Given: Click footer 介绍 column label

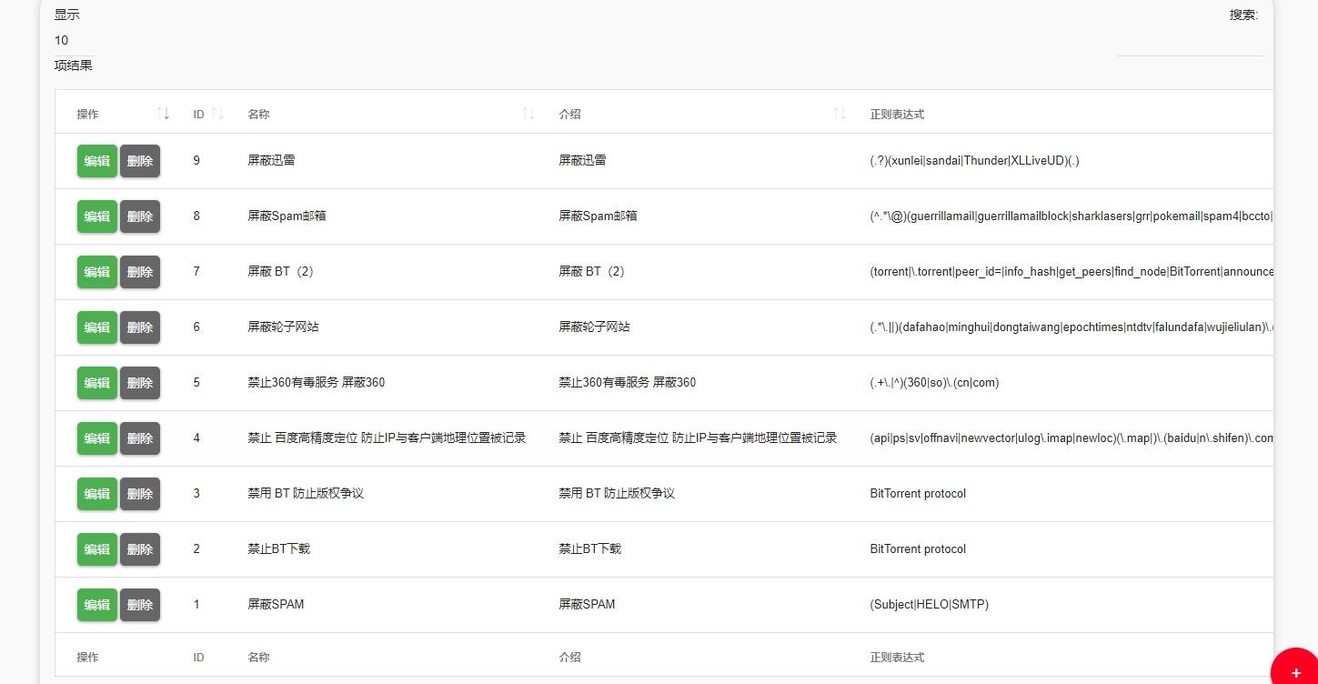Looking at the screenshot, I should point(569,657).
